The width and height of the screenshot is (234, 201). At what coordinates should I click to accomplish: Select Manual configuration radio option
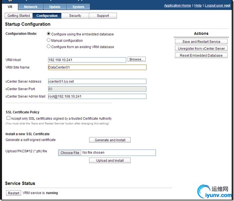[x=48, y=40]
